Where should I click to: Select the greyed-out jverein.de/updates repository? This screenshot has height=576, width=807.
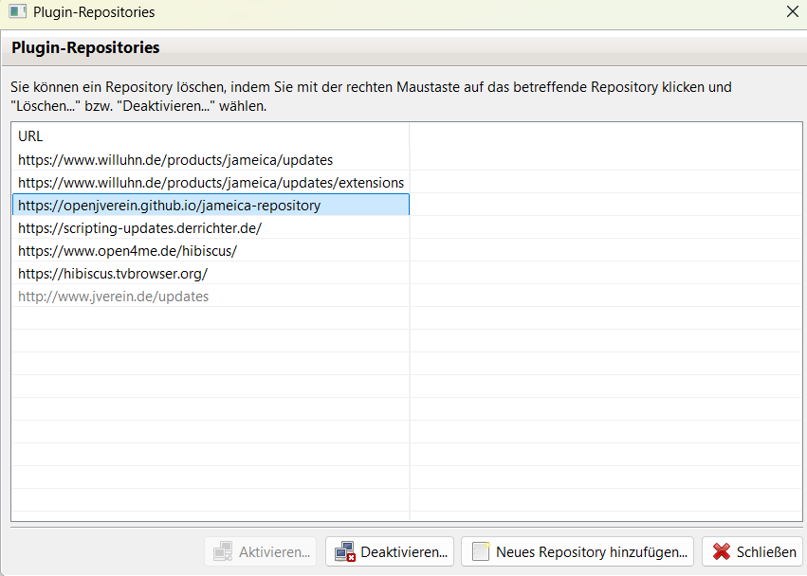114,297
